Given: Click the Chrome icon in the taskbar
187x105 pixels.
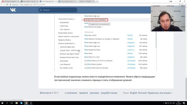Looking at the screenshot, I should (26, 103).
